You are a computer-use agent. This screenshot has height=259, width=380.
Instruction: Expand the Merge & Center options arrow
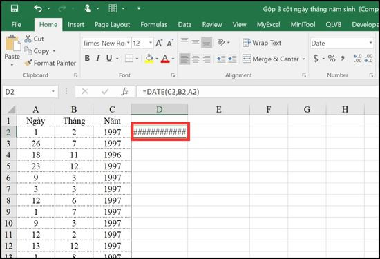point(304,59)
